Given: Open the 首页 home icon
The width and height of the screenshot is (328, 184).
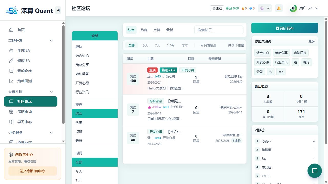Looking at the screenshot, I should point(11,30).
